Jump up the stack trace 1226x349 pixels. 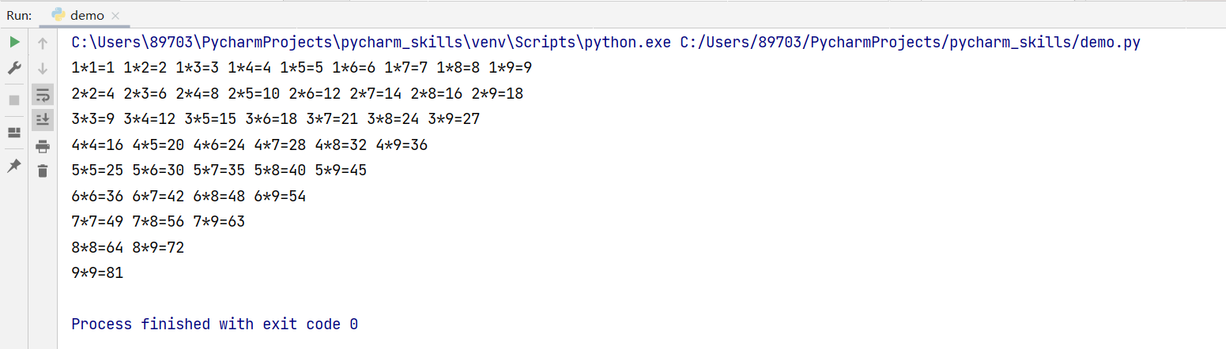click(43, 43)
